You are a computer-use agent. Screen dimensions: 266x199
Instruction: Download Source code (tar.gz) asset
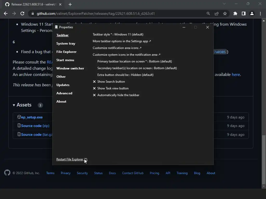37,134
